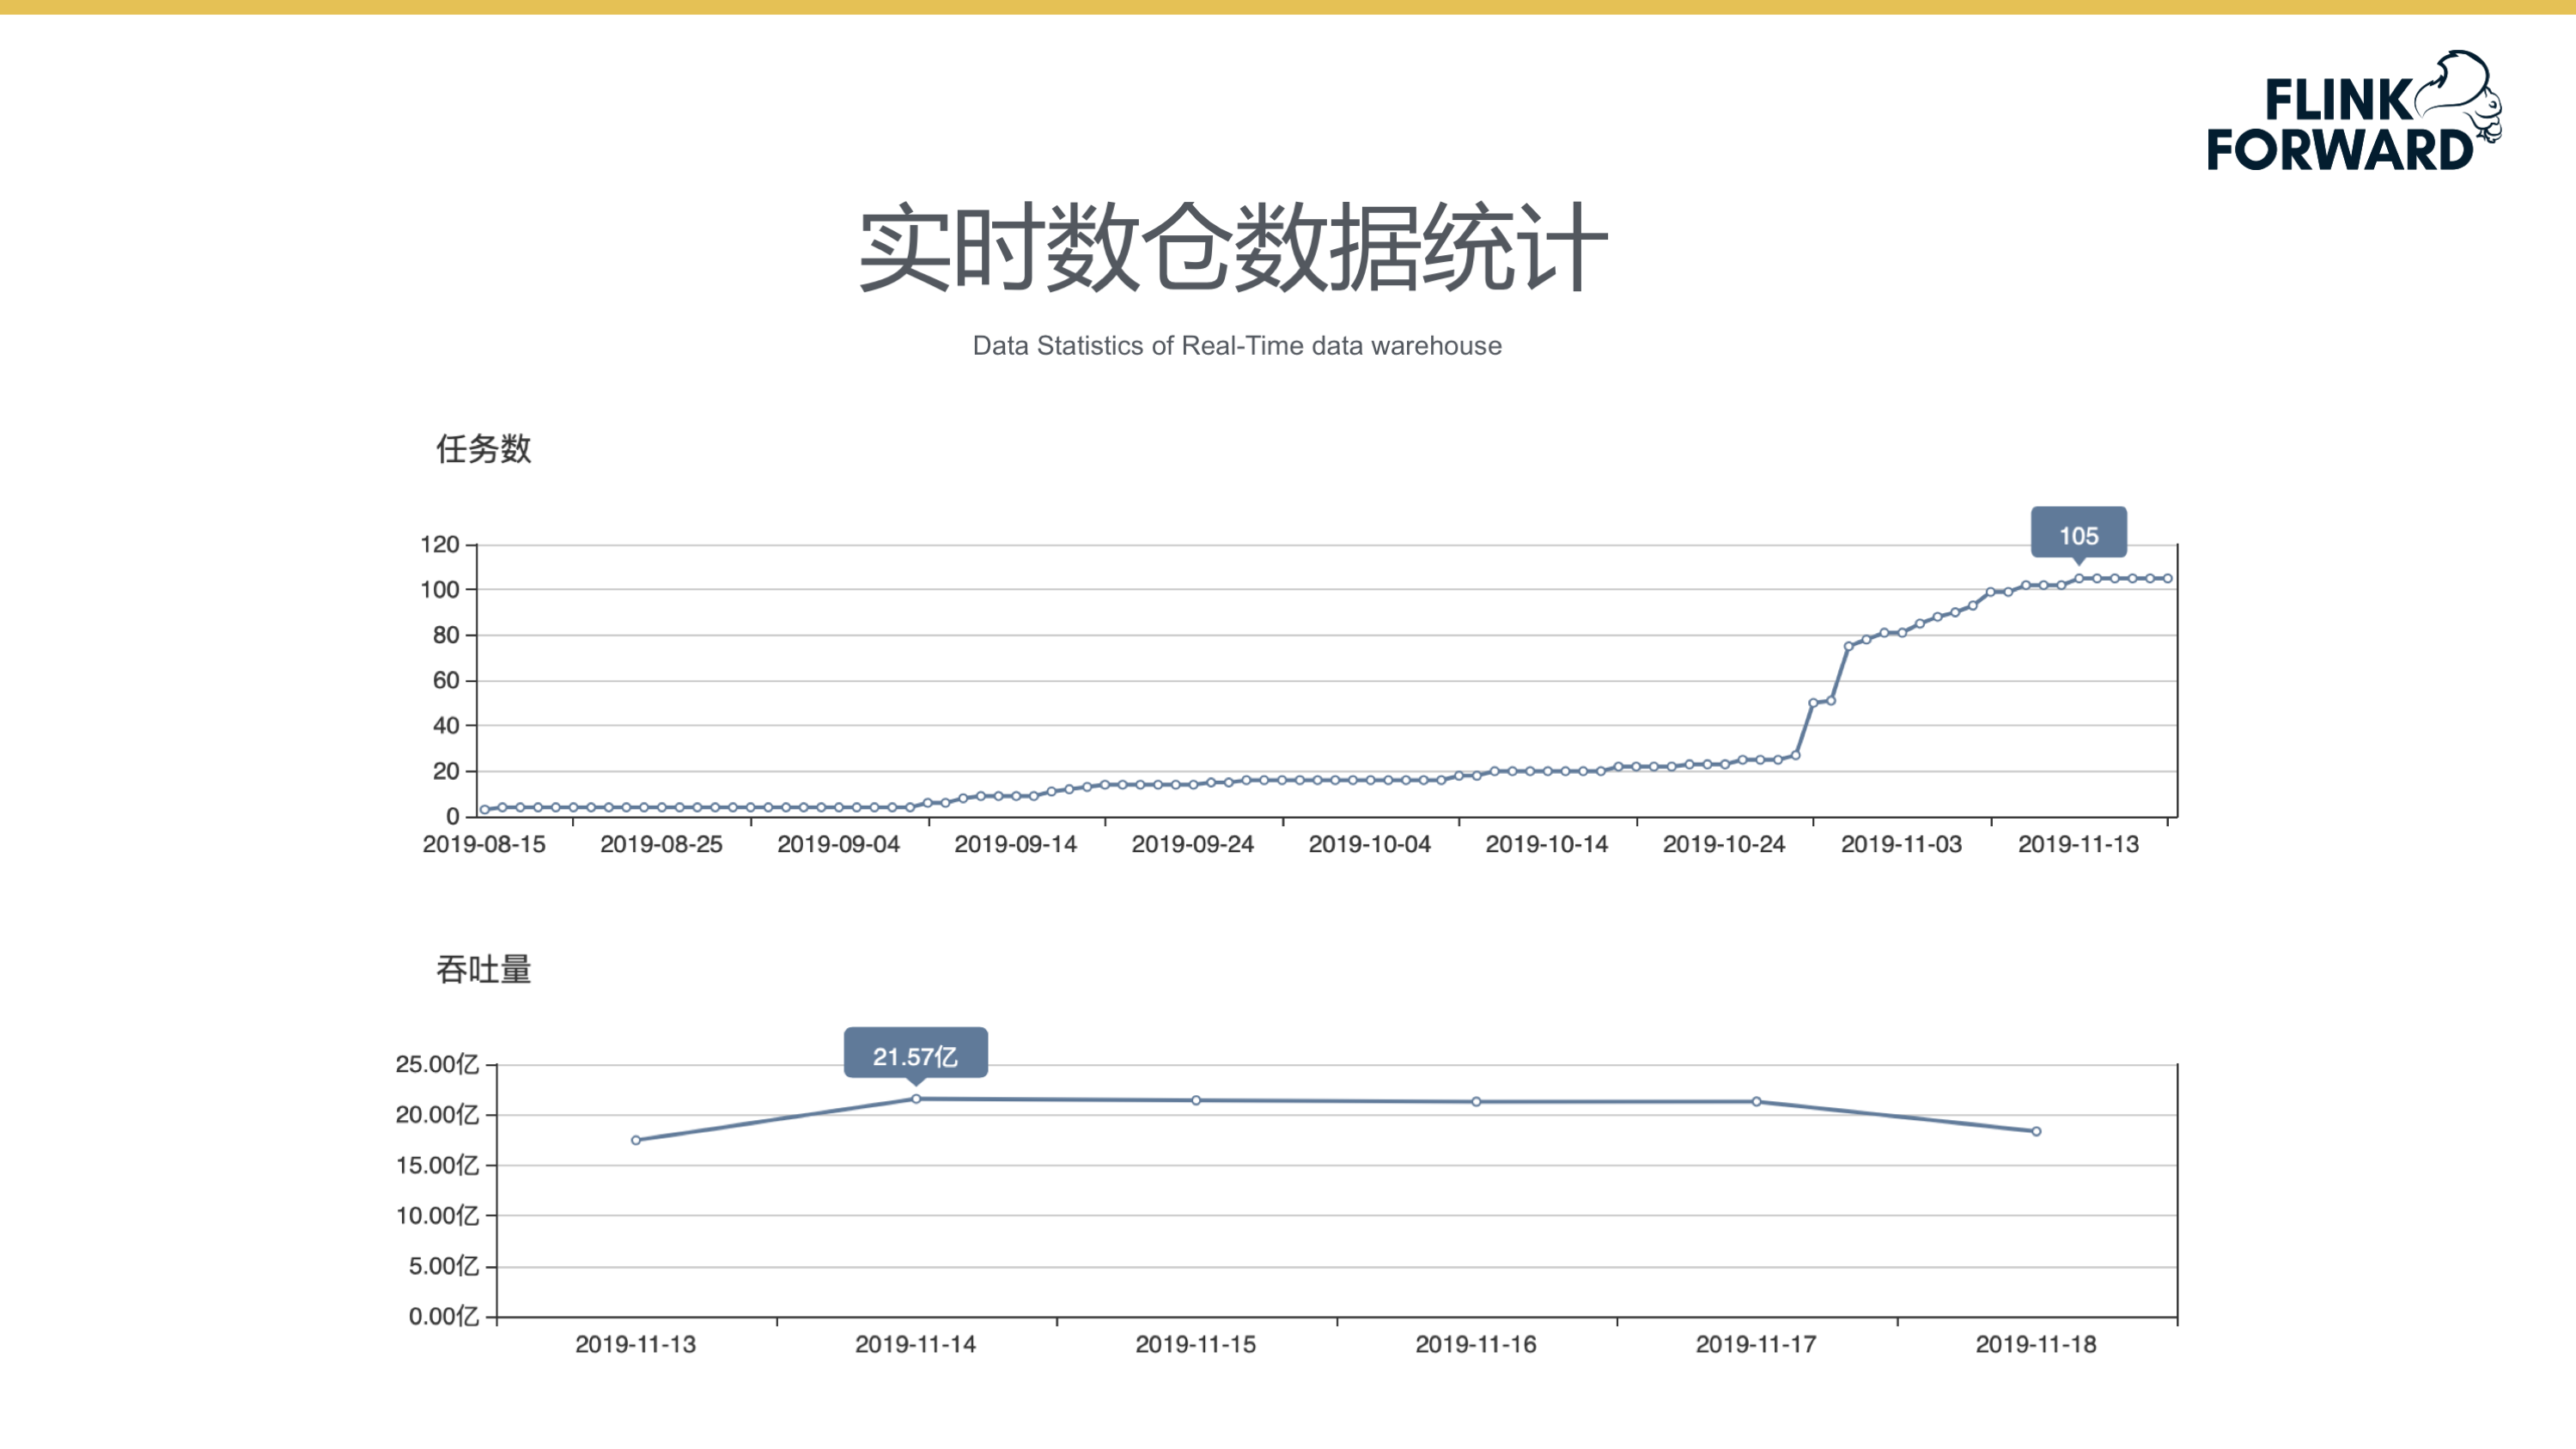The width and height of the screenshot is (2576, 1449).
Task: Click the 25.00亿 y-axis label
Action: pyautogui.click(x=437, y=1064)
